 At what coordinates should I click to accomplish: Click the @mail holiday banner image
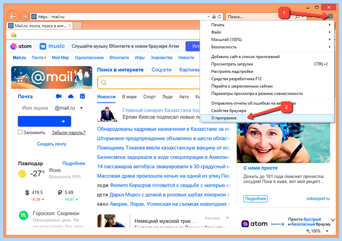coord(52,77)
